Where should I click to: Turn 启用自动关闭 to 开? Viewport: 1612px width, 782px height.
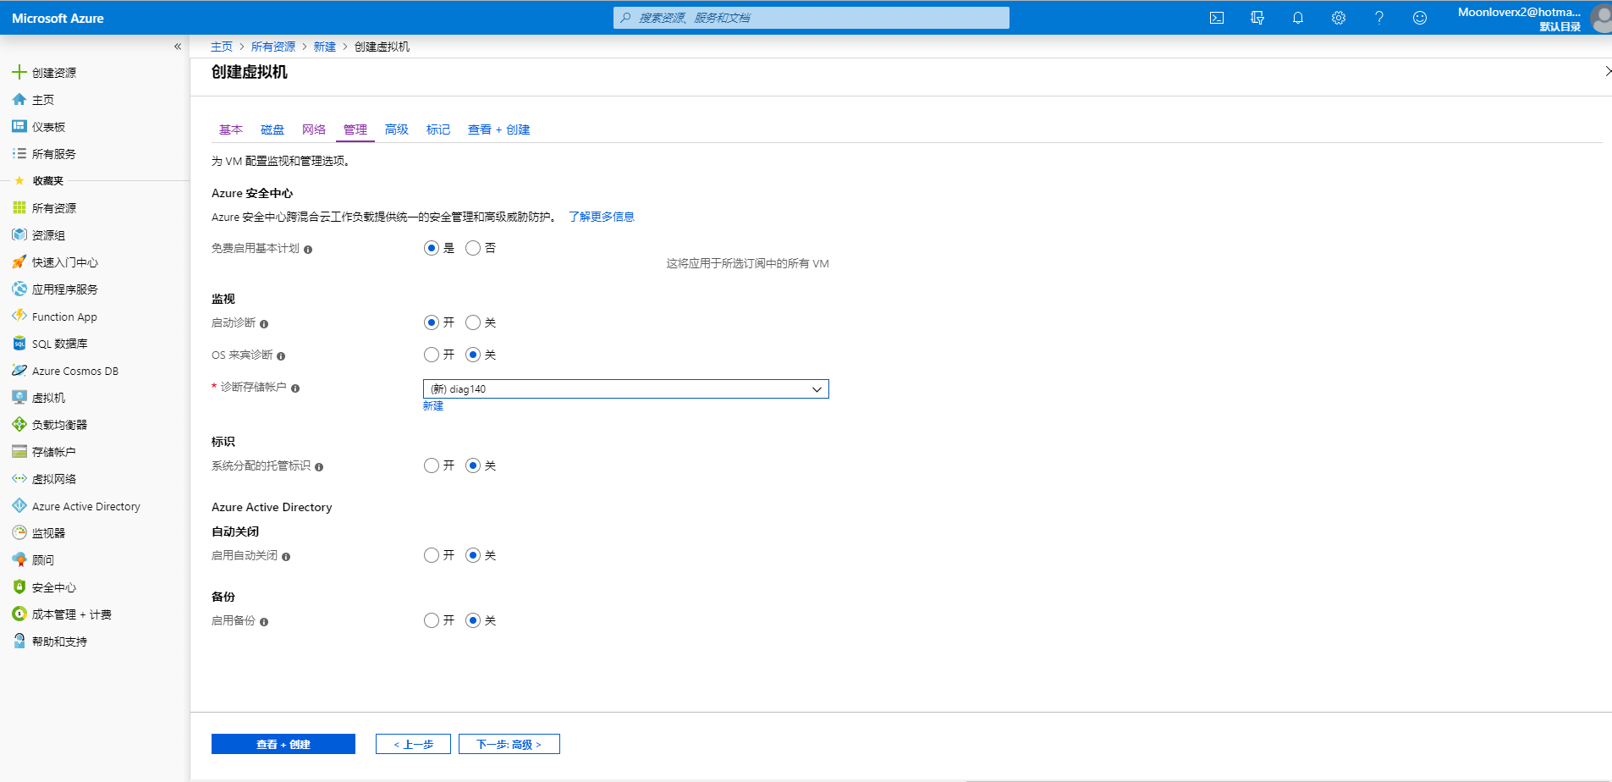pyautogui.click(x=432, y=555)
